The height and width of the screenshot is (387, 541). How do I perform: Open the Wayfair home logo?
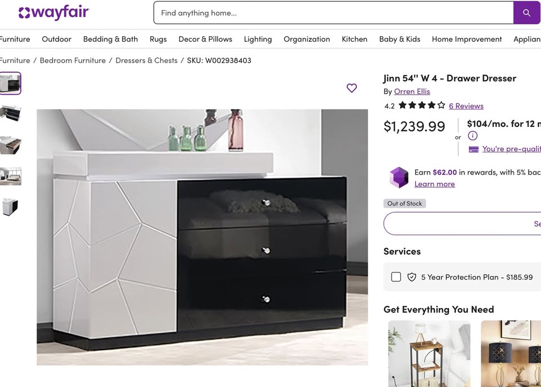click(x=54, y=13)
